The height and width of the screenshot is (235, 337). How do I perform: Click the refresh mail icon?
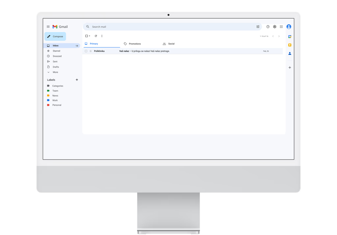point(96,36)
